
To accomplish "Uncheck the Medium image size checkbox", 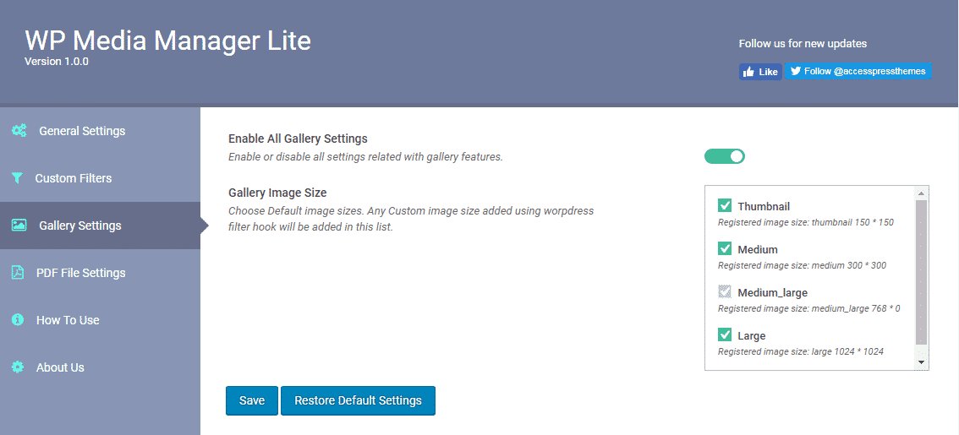I will click(725, 248).
